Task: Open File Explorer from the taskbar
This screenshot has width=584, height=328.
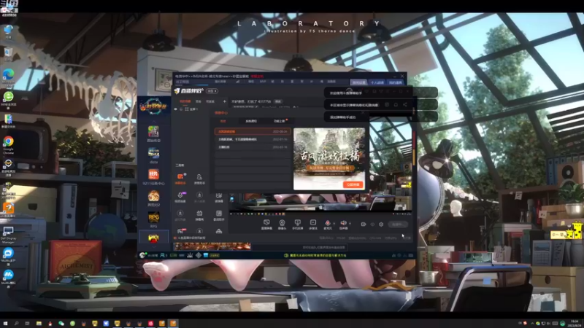Action: tap(39, 324)
